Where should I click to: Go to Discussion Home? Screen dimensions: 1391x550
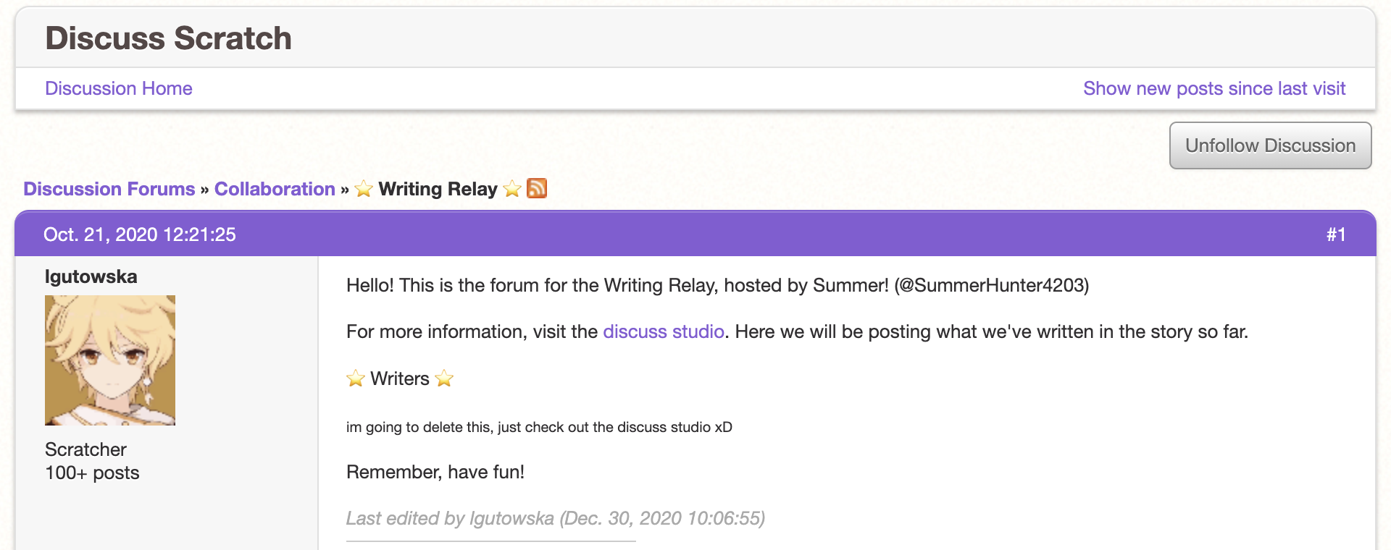point(119,88)
